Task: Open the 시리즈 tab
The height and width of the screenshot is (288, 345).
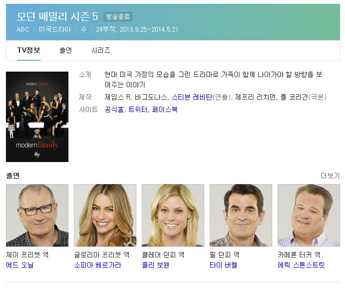Action: pyautogui.click(x=101, y=50)
